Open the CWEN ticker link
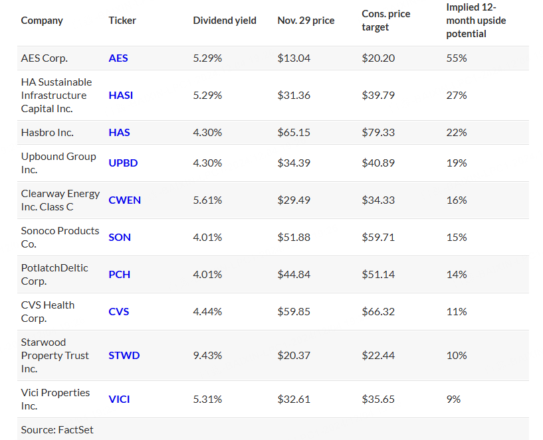 124,200
